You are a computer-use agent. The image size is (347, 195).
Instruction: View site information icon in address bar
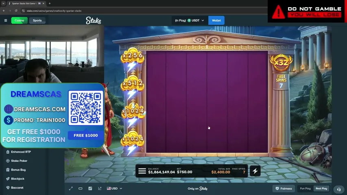coord(23,11)
